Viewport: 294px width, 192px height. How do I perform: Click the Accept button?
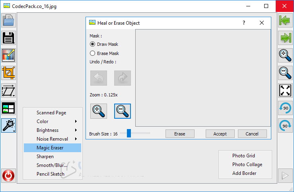[220, 134]
